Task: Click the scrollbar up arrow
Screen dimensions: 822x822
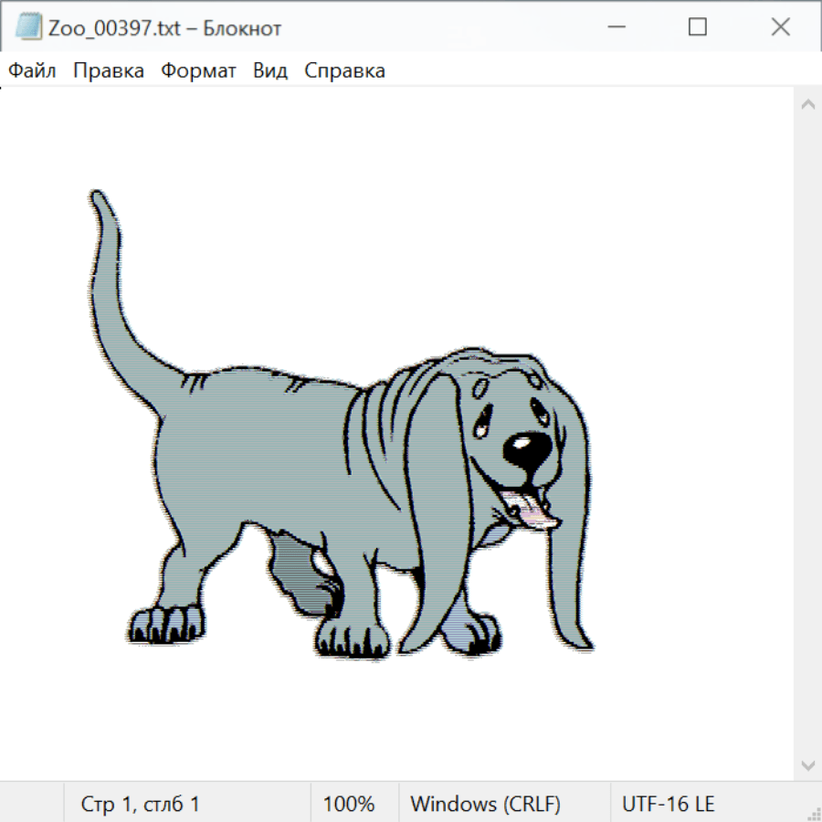Action: [807, 105]
